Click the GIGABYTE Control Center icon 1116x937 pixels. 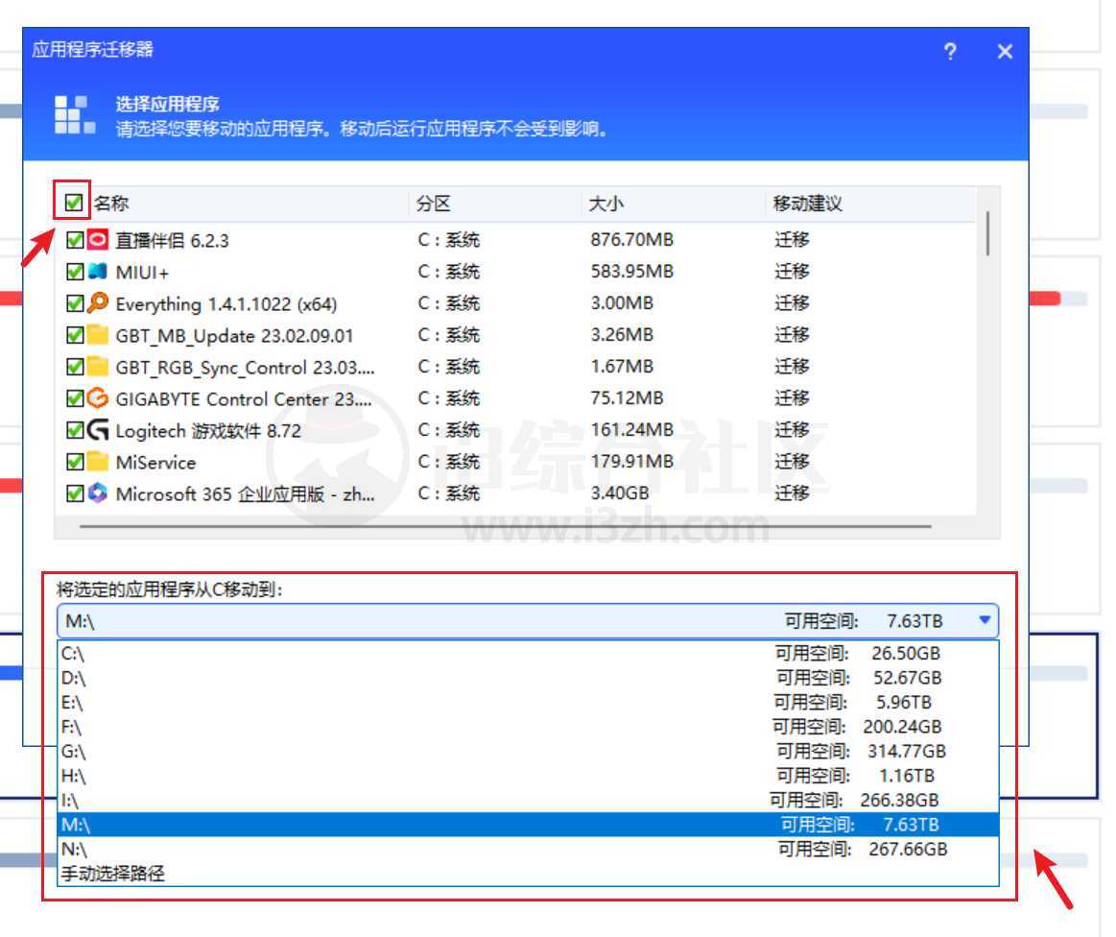pyautogui.click(x=98, y=398)
